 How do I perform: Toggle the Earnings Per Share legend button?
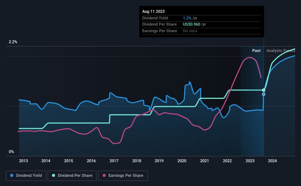coord(123,176)
